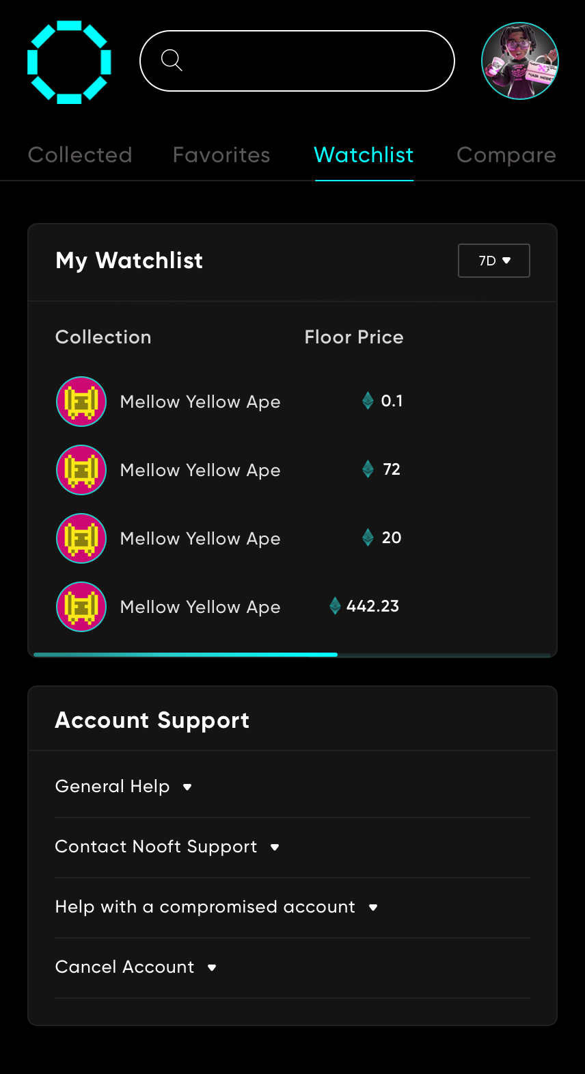Click the fourth Mellow Yellow Ape collection icon

[81, 607]
